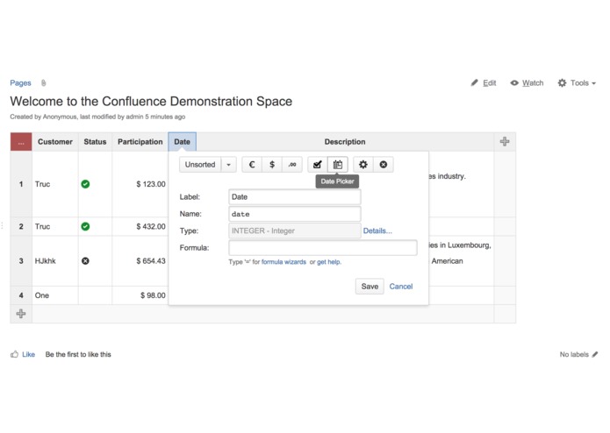The height and width of the screenshot is (433, 610).
Task: Click the Like thumbs-up icon
Action: [x=14, y=354]
